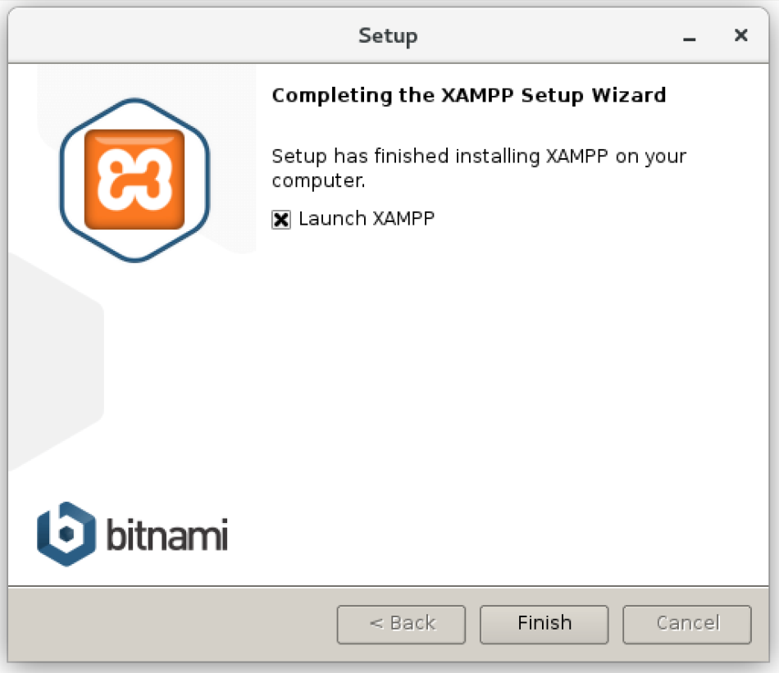
Task: Go to previous step with Back button
Action: tap(401, 625)
